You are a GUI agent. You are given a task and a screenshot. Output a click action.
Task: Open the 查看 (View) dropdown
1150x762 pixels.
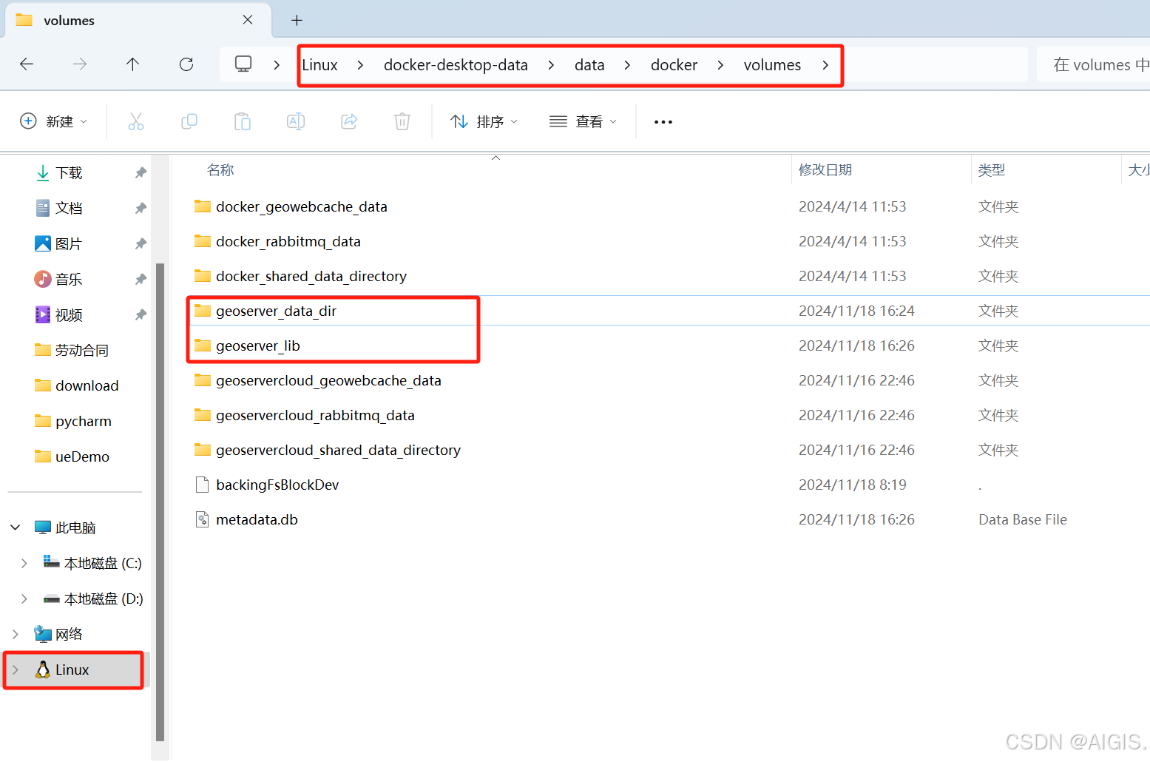(x=584, y=121)
